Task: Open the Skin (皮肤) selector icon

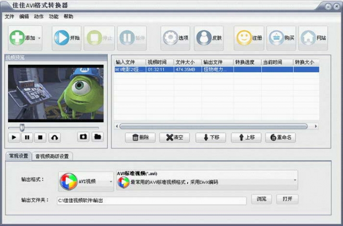Action: tap(203, 38)
